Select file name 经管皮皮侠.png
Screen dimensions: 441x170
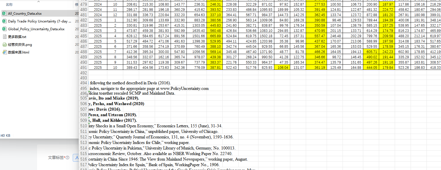(x=20, y=44)
